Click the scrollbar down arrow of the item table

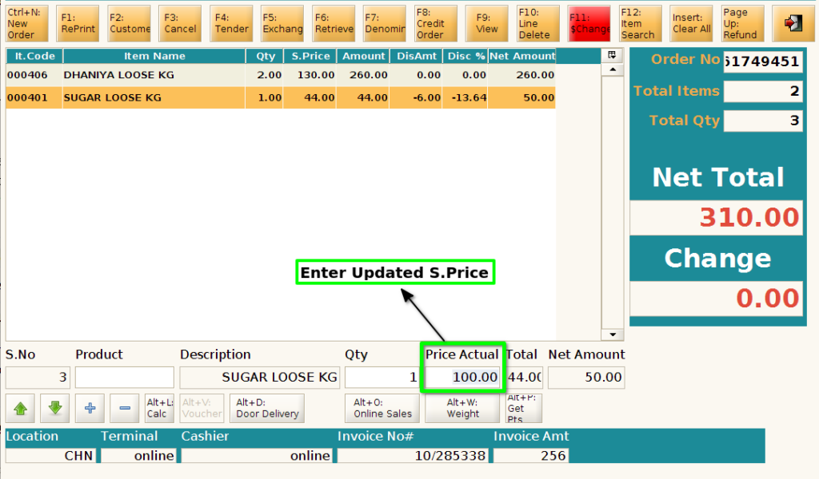point(613,335)
